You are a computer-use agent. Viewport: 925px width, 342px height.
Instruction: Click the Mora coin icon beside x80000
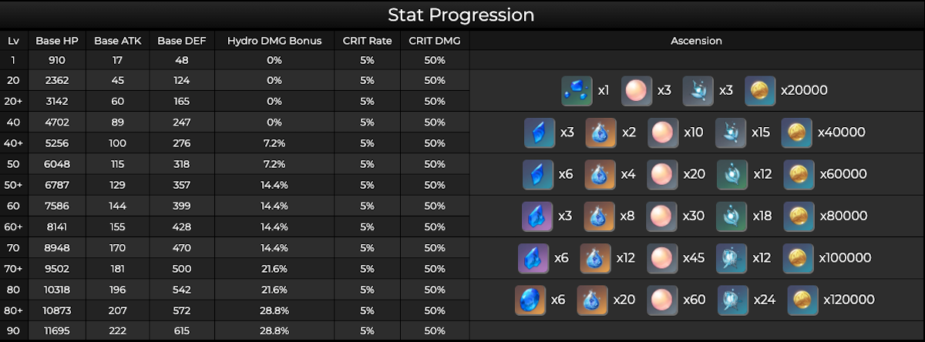799,216
